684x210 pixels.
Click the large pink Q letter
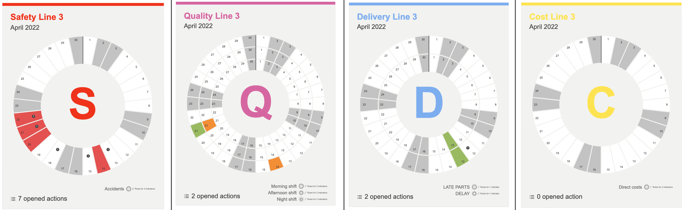[x=256, y=102]
